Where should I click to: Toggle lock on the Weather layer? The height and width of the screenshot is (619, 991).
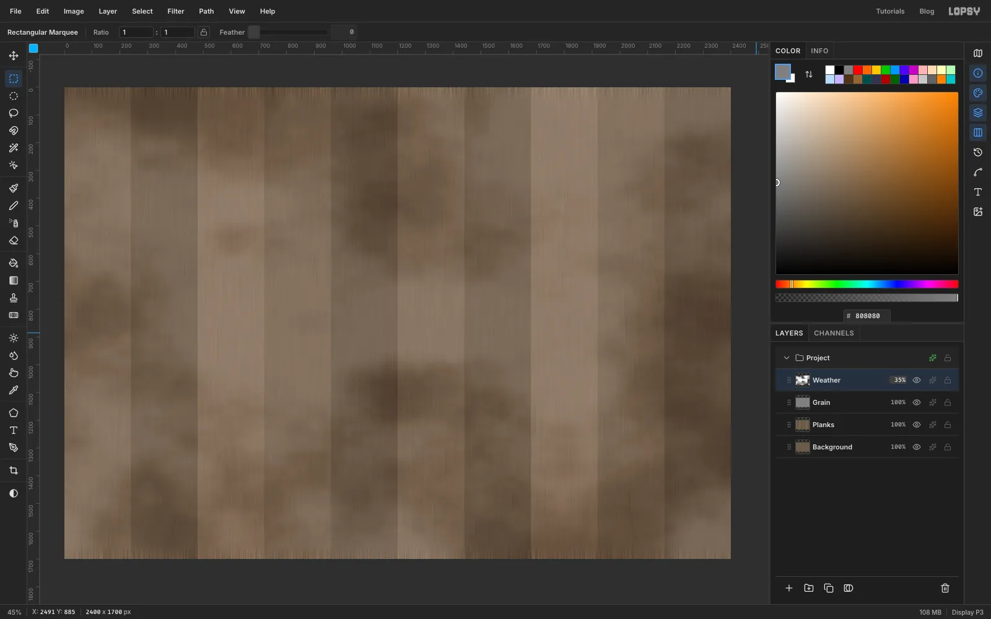[948, 380]
